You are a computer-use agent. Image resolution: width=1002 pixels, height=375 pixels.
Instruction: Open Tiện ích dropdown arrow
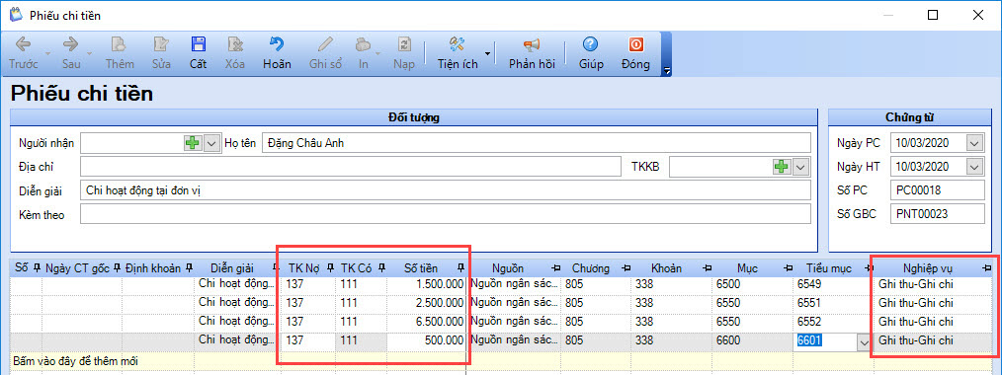click(x=487, y=53)
